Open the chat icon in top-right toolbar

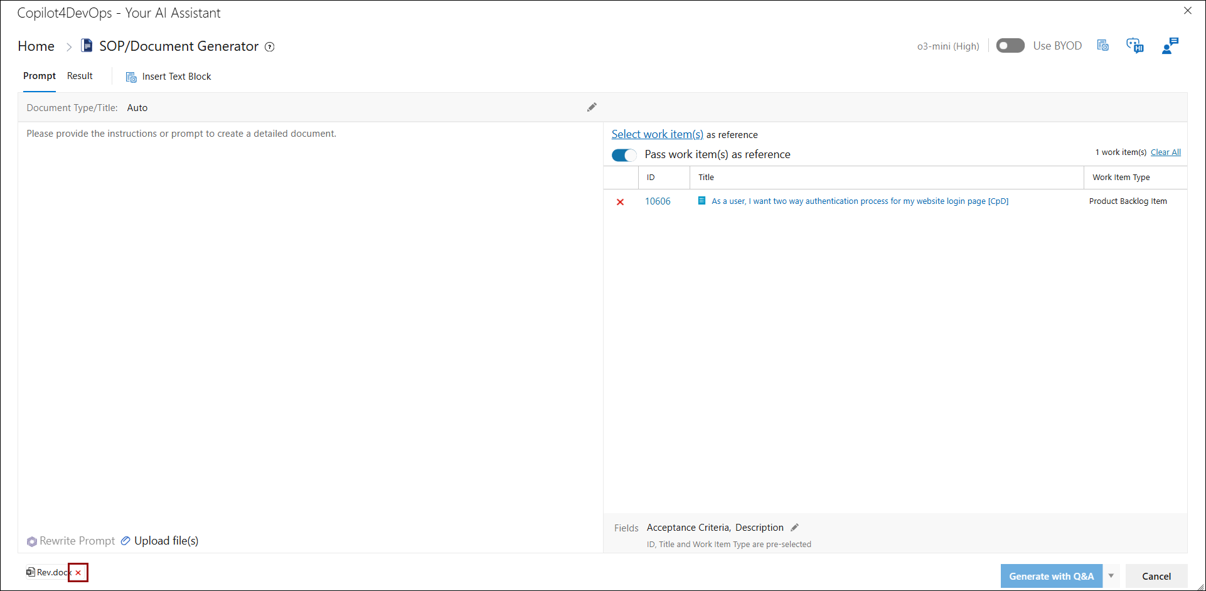click(1135, 46)
